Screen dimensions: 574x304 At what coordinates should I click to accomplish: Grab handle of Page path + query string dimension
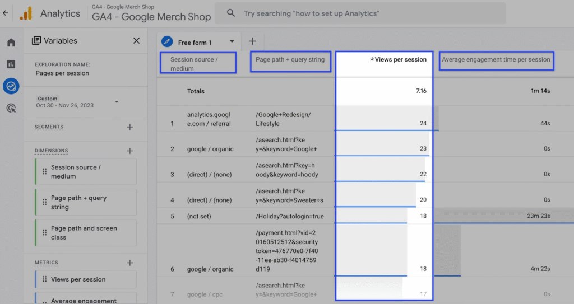[x=44, y=202]
